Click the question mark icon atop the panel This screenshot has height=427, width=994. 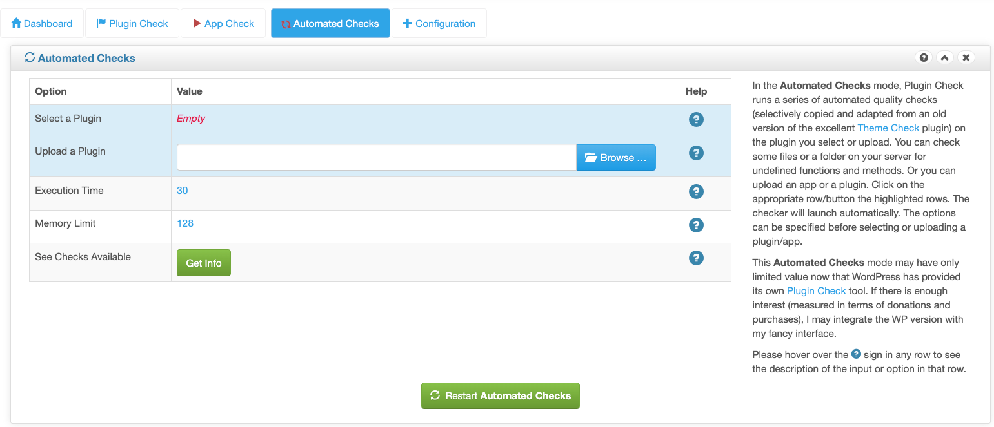(x=924, y=57)
